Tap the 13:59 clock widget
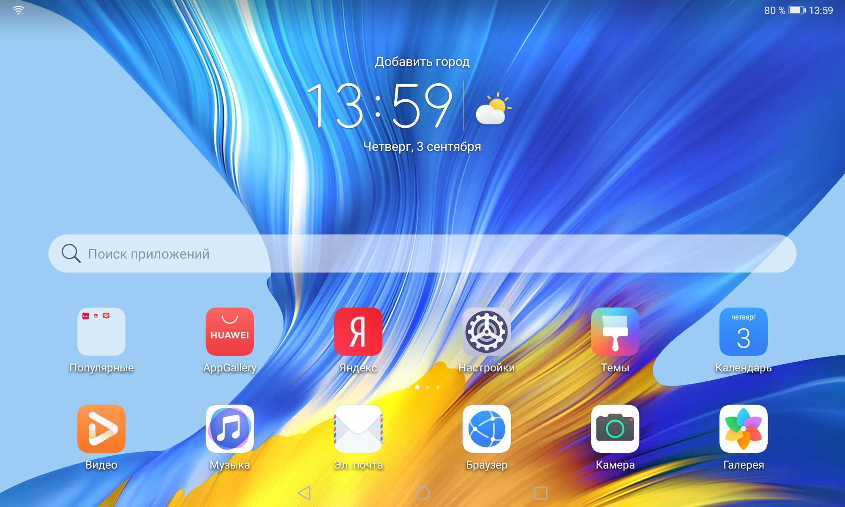Screen dimensions: 845x507 [379, 106]
